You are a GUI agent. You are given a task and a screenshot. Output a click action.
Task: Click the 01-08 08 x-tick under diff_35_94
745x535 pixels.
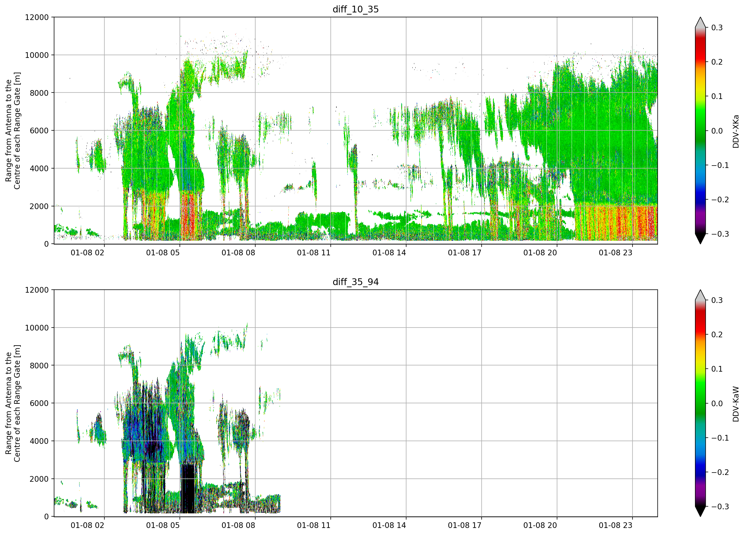coord(238,526)
